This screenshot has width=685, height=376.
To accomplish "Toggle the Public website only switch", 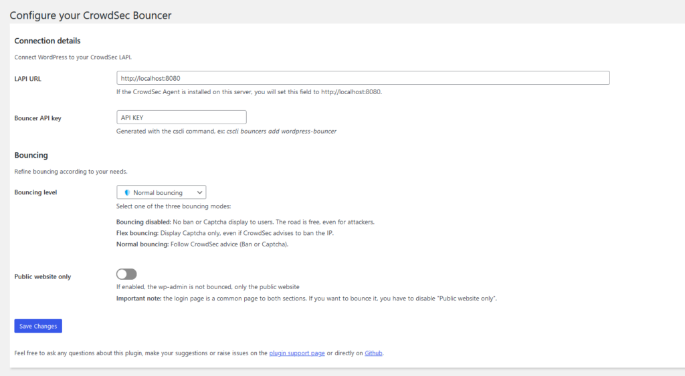I will [126, 274].
